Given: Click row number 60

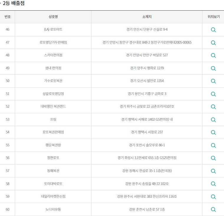Looking at the screenshot, I should (x=7, y=210).
